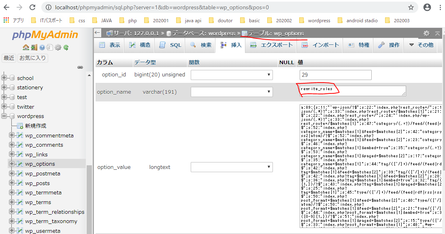Click the left arrow collapse panel icon
The width and height of the screenshot is (445, 234).
[x=97, y=33]
